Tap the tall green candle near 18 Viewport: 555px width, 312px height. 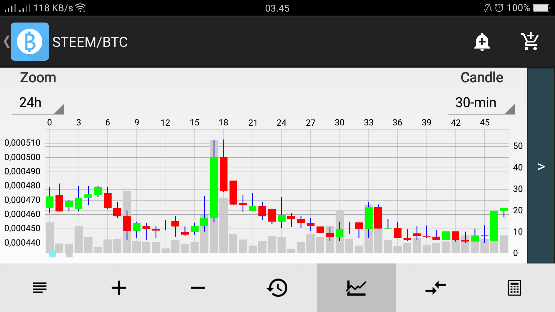click(x=214, y=187)
